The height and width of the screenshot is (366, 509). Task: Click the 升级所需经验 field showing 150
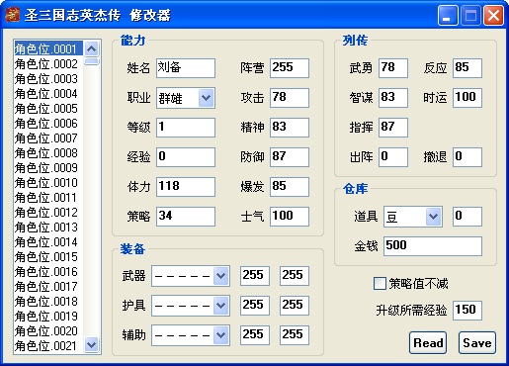[x=467, y=311]
